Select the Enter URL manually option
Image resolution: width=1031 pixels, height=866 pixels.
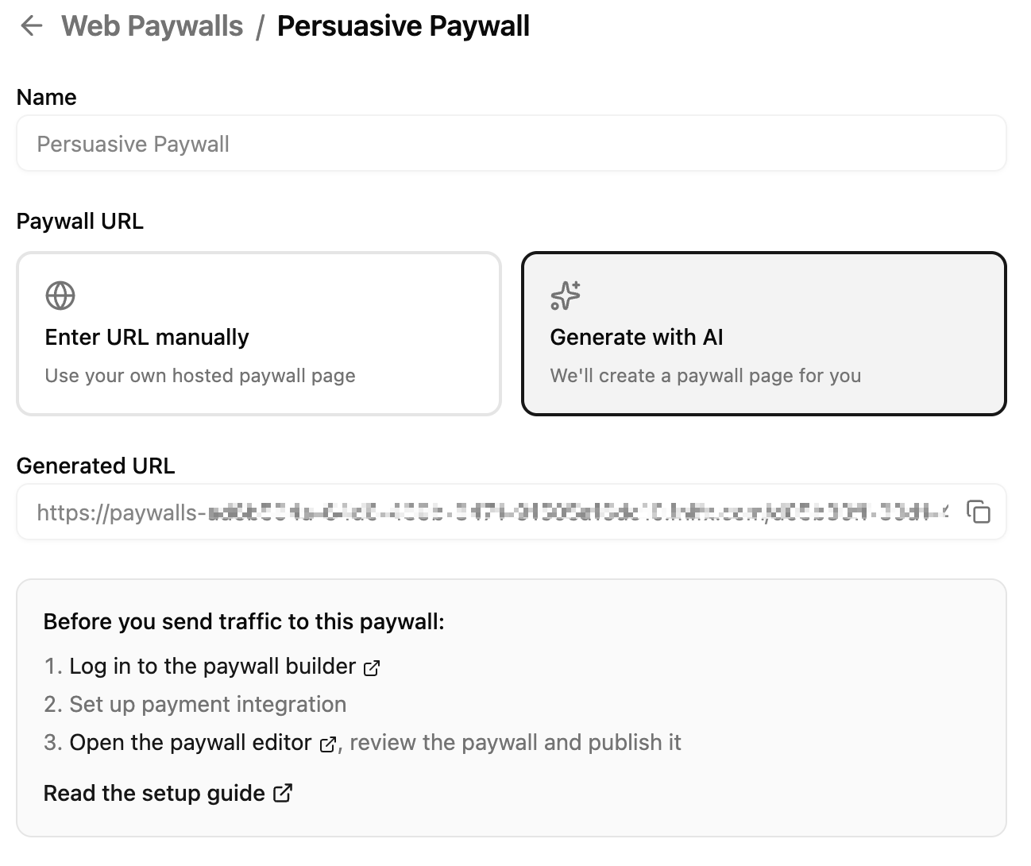[x=258, y=334]
